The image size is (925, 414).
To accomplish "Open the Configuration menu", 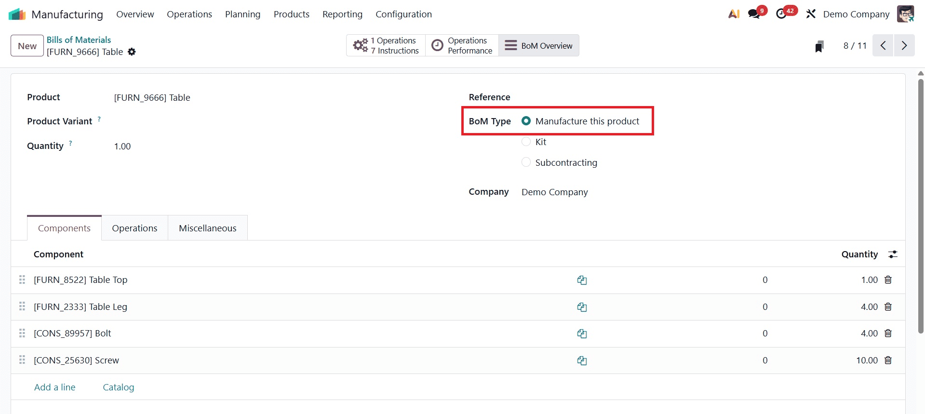I will 403,14.
